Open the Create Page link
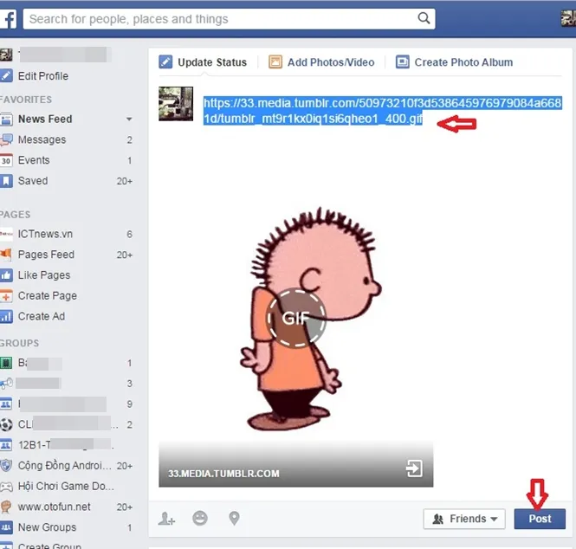Screen dimensions: 576x549 click(x=48, y=295)
